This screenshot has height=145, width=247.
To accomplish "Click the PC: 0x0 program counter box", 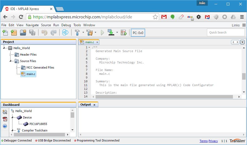I will (x=138, y=33).
